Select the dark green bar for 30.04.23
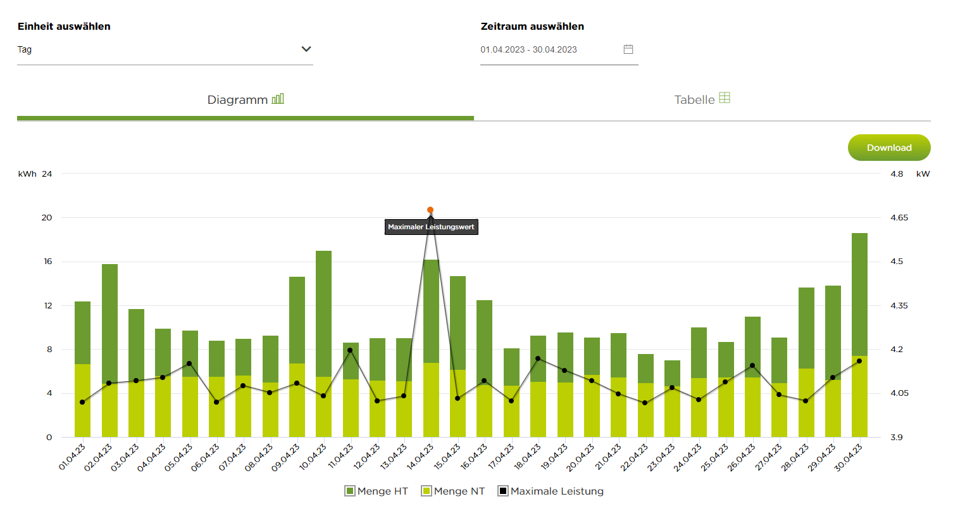953x506 pixels. pos(859,294)
